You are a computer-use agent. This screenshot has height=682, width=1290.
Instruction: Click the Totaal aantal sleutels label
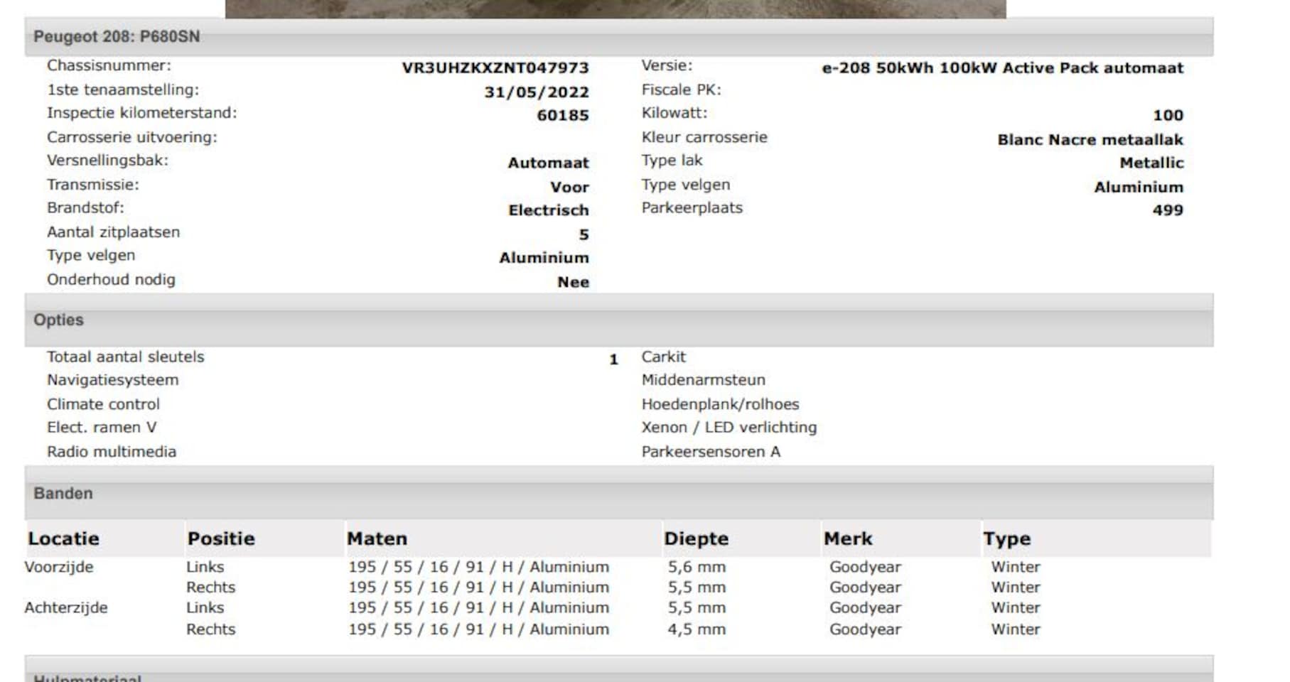125,357
